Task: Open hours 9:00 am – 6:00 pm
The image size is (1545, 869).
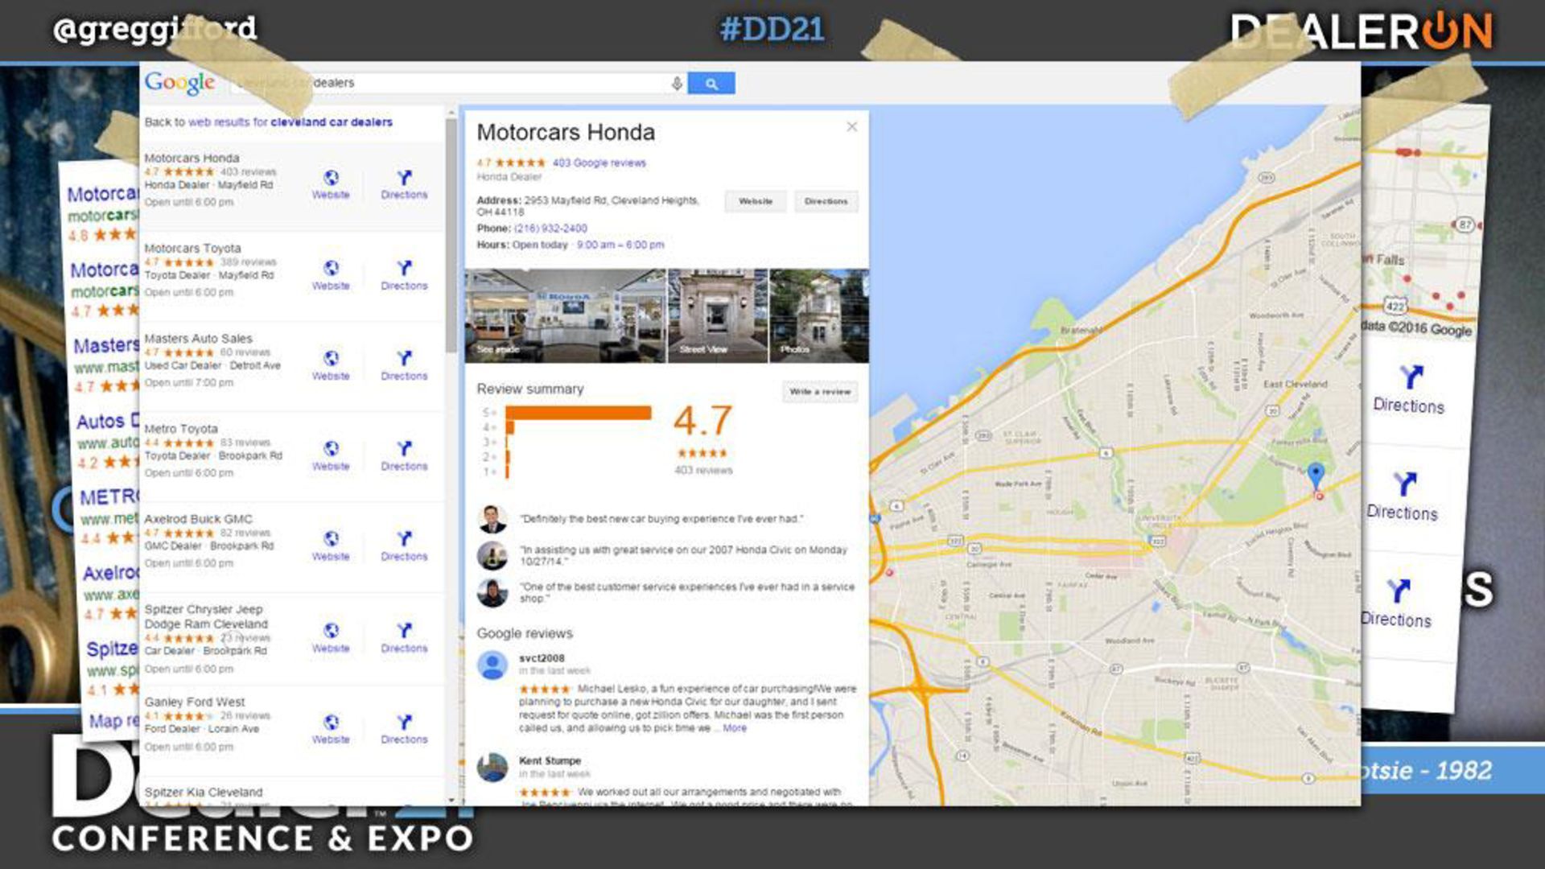Action: (620, 245)
